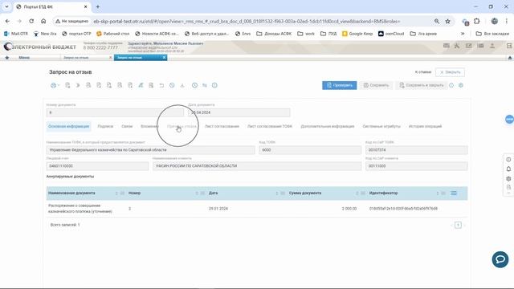Image resolution: width=514 pixels, height=289 pixels.
Task: Open the Основная информация tab
Action: click(68, 127)
